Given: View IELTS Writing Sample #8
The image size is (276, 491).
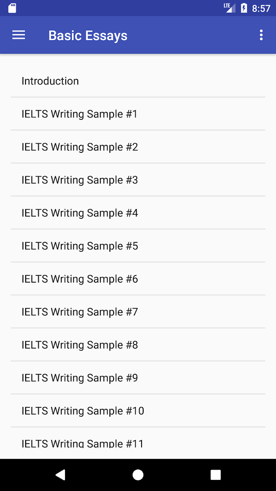Looking at the screenshot, I should pyautogui.click(x=138, y=345).
